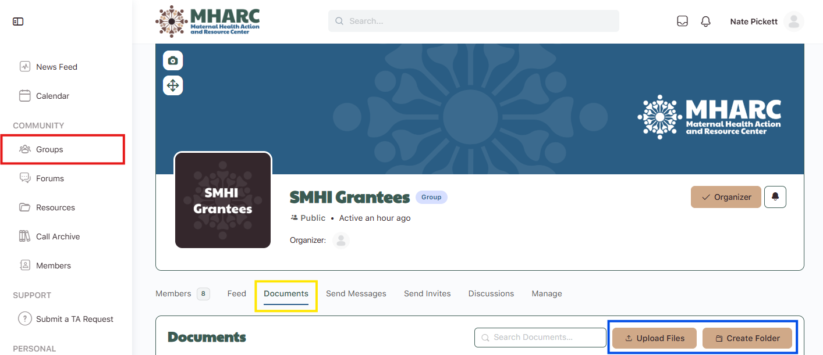Open the Organizer membership dropdown button
Screen dimensions: 823x355
[725, 197]
